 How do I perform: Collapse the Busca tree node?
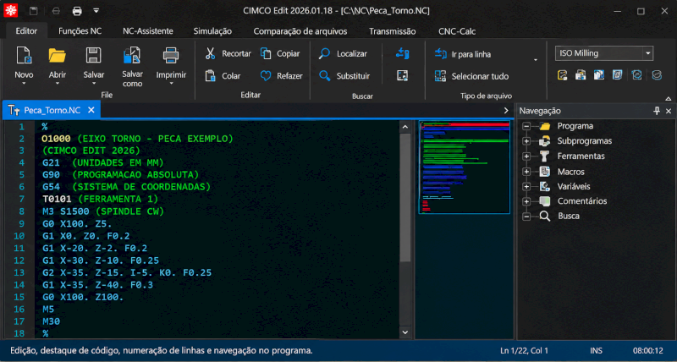tap(526, 217)
